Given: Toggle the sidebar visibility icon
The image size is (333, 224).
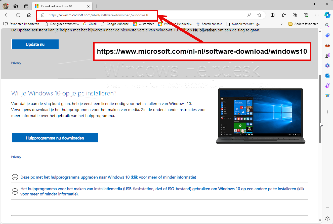Looking at the screenshot, I should 327,209.
